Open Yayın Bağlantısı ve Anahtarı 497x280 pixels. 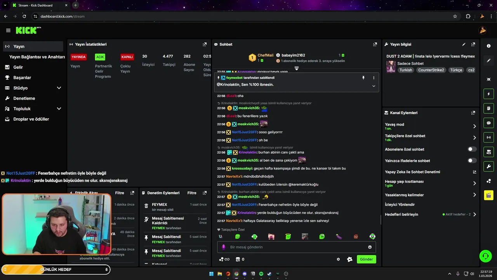(37, 57)
